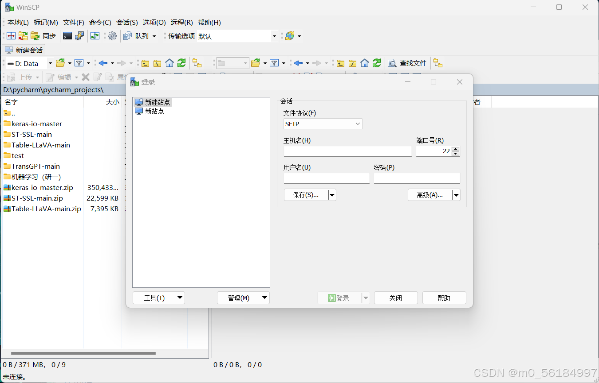Open the 帮助(H) menu in the menu bar
The width and height of the screenshot is (599, 383).
[209, 23]
